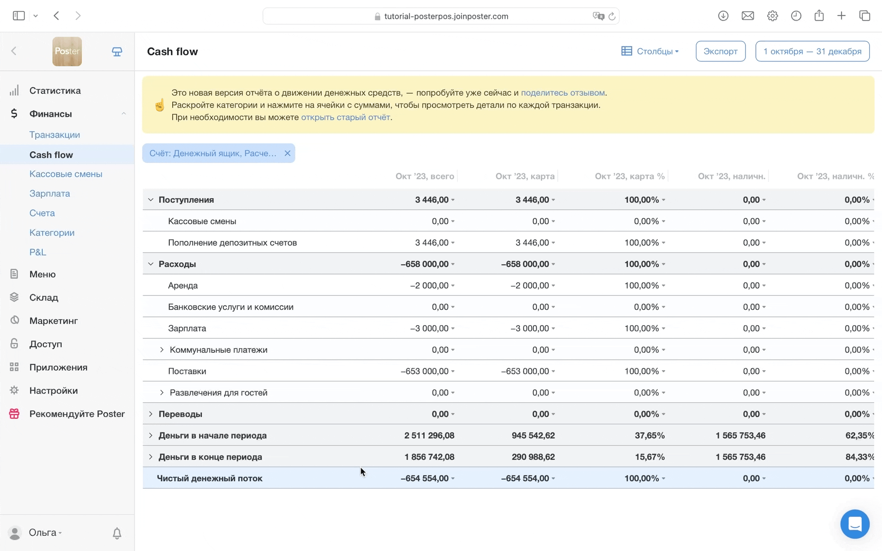Viewport: 882px width, 551px height.
Task: Expand the Деньги в начале периода row
Action: [x=151, y=435]
